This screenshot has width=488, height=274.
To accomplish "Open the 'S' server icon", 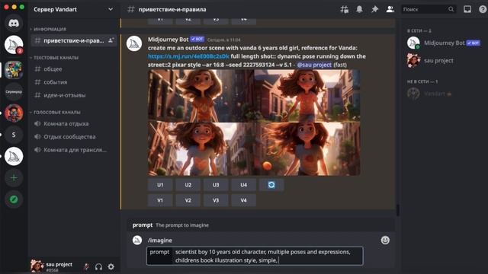I will pyautogui.click(x=14, y=135).
